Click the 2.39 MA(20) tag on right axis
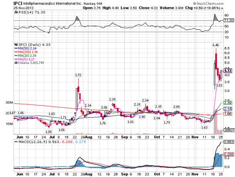The width and height of the screenshot is (235, 177). coord(227,103)
